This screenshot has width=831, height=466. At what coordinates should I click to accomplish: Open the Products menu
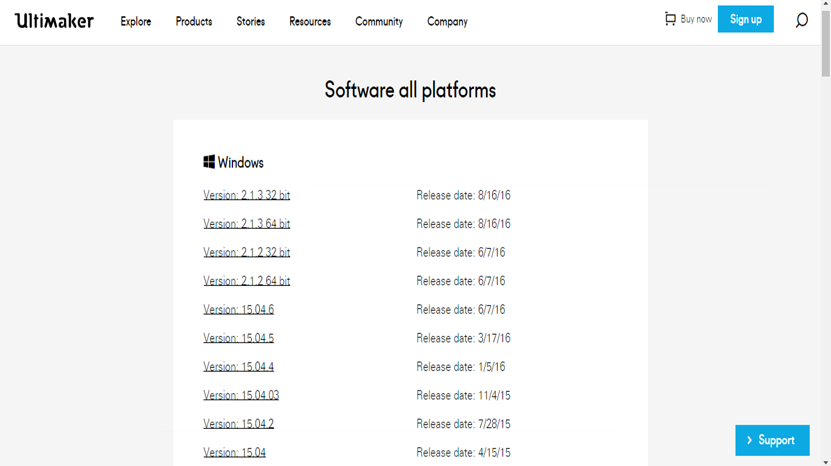click(x=194, y=21)
